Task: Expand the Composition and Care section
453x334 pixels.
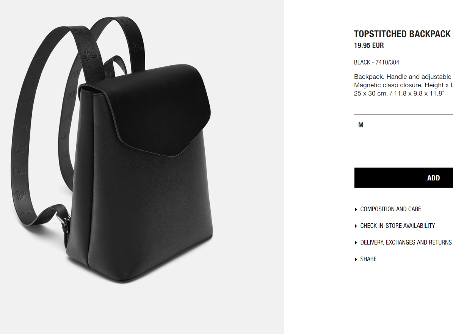Action: [390, 209]
